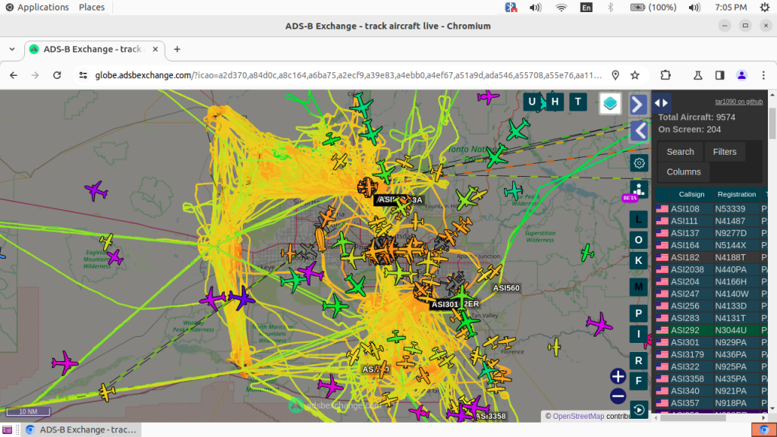
Task: Open a new browser tab
Action: tap(177, 49)
